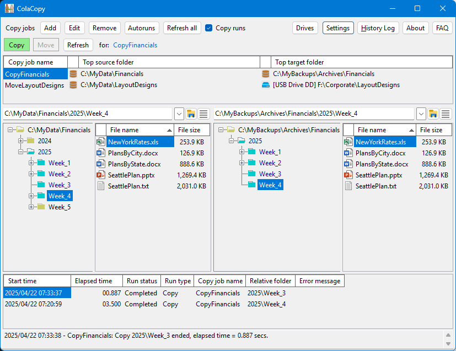Click source path folder browse icon
The image size is (456, 351).
click(x=191, y=114)
